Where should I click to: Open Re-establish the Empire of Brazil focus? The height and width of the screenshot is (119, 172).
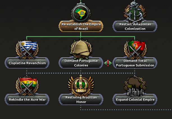coord(81,26)
